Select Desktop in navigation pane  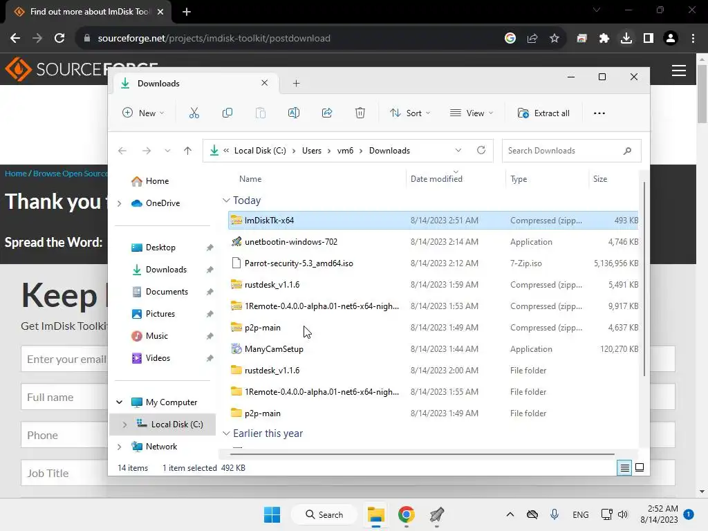[160, 248]
